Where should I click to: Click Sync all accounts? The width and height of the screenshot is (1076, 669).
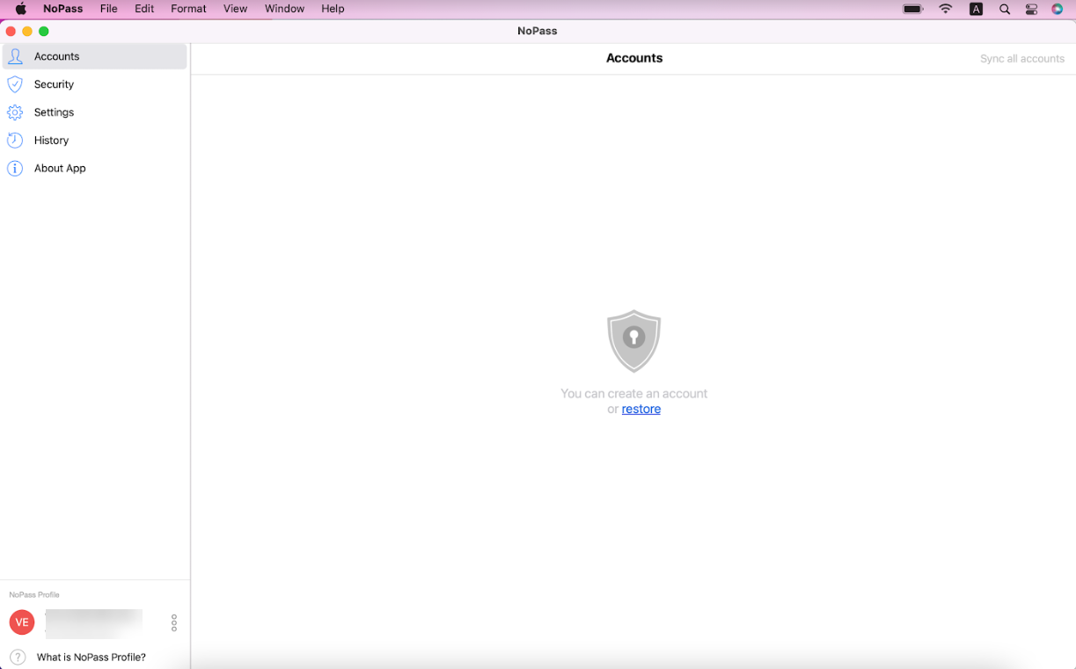click(x=1022, y=59)
